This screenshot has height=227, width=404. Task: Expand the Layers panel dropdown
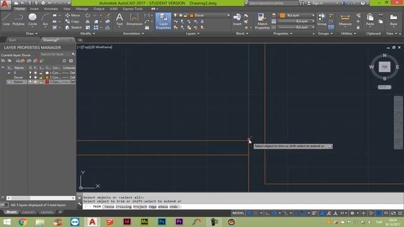(x=193, y=33)
